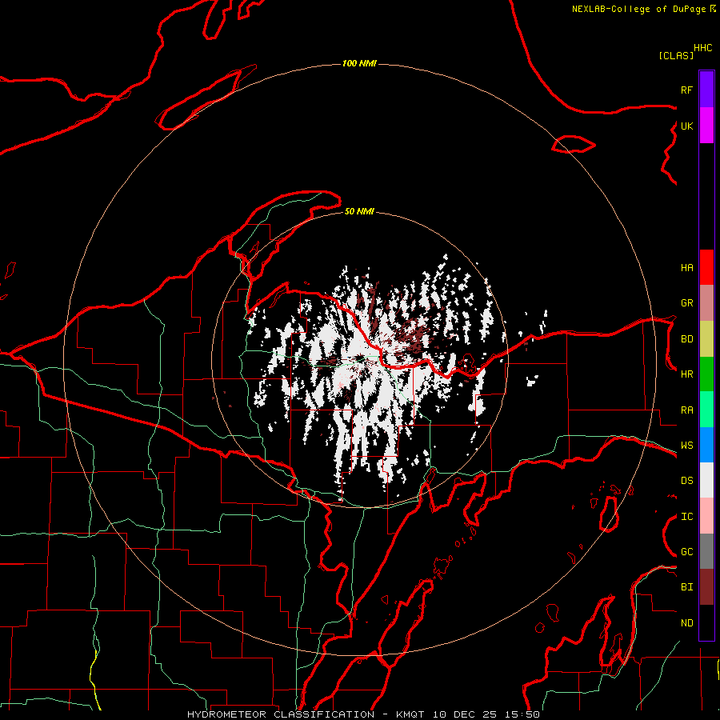Click the BD legend label
This screenshot has height=720, width=720.
click(686, 339)
